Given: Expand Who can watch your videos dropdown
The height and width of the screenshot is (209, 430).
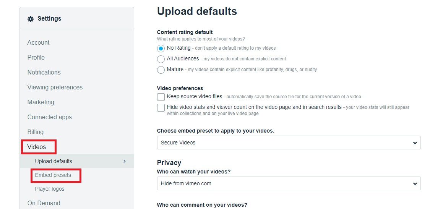Looking at the screenshot, I should pyautogui.click(x=289, y=183).
